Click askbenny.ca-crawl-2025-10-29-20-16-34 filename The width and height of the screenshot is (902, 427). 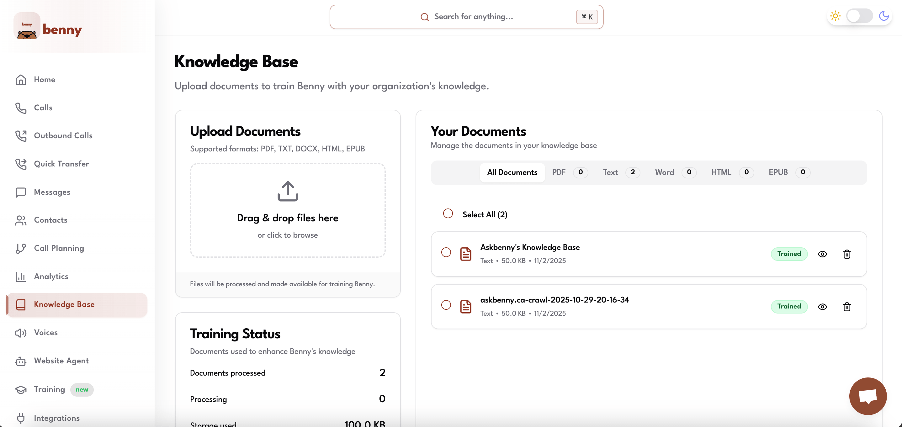(x=554, y=300)
